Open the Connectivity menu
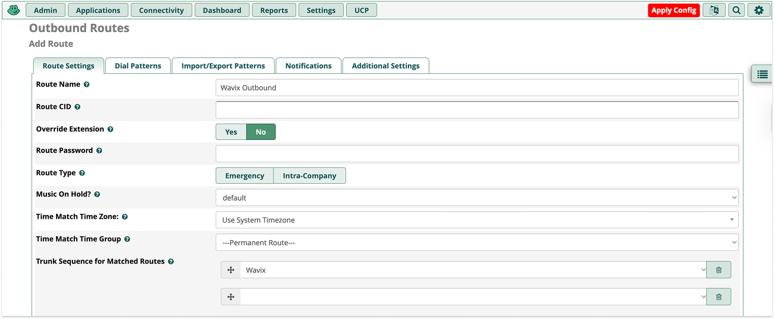The image size is (774, 319). (161, 10)
